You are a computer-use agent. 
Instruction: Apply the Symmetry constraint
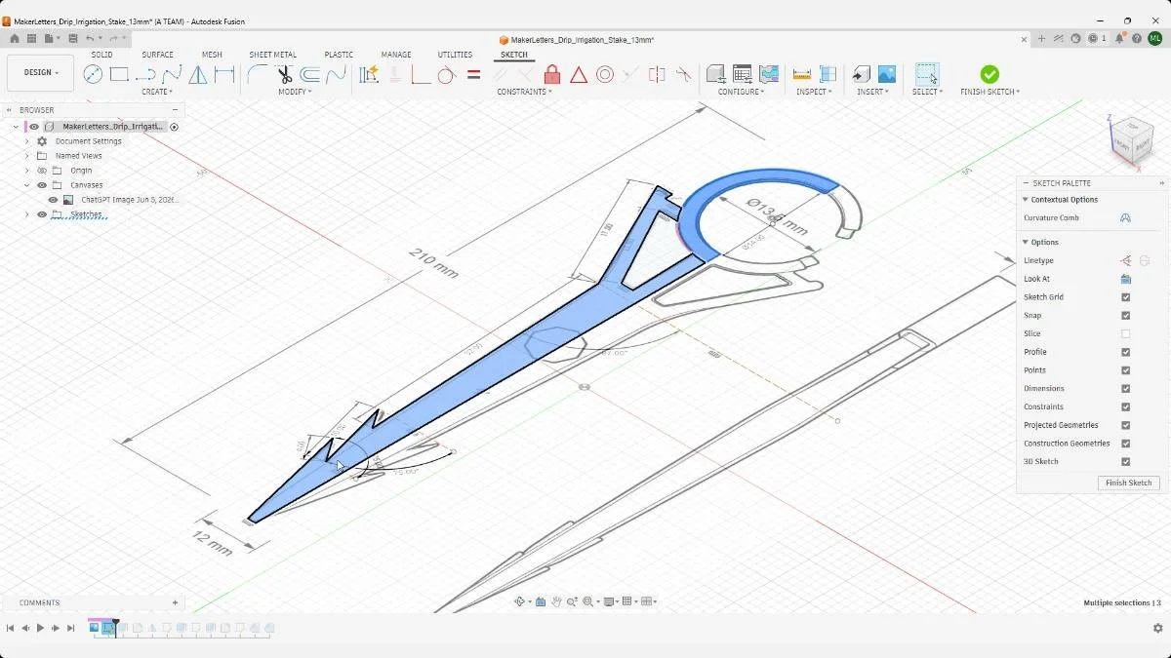[657, 74]
